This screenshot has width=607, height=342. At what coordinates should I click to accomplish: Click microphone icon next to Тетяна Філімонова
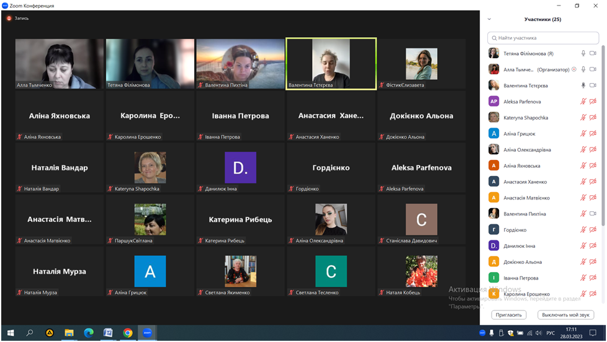pos(583,53)
